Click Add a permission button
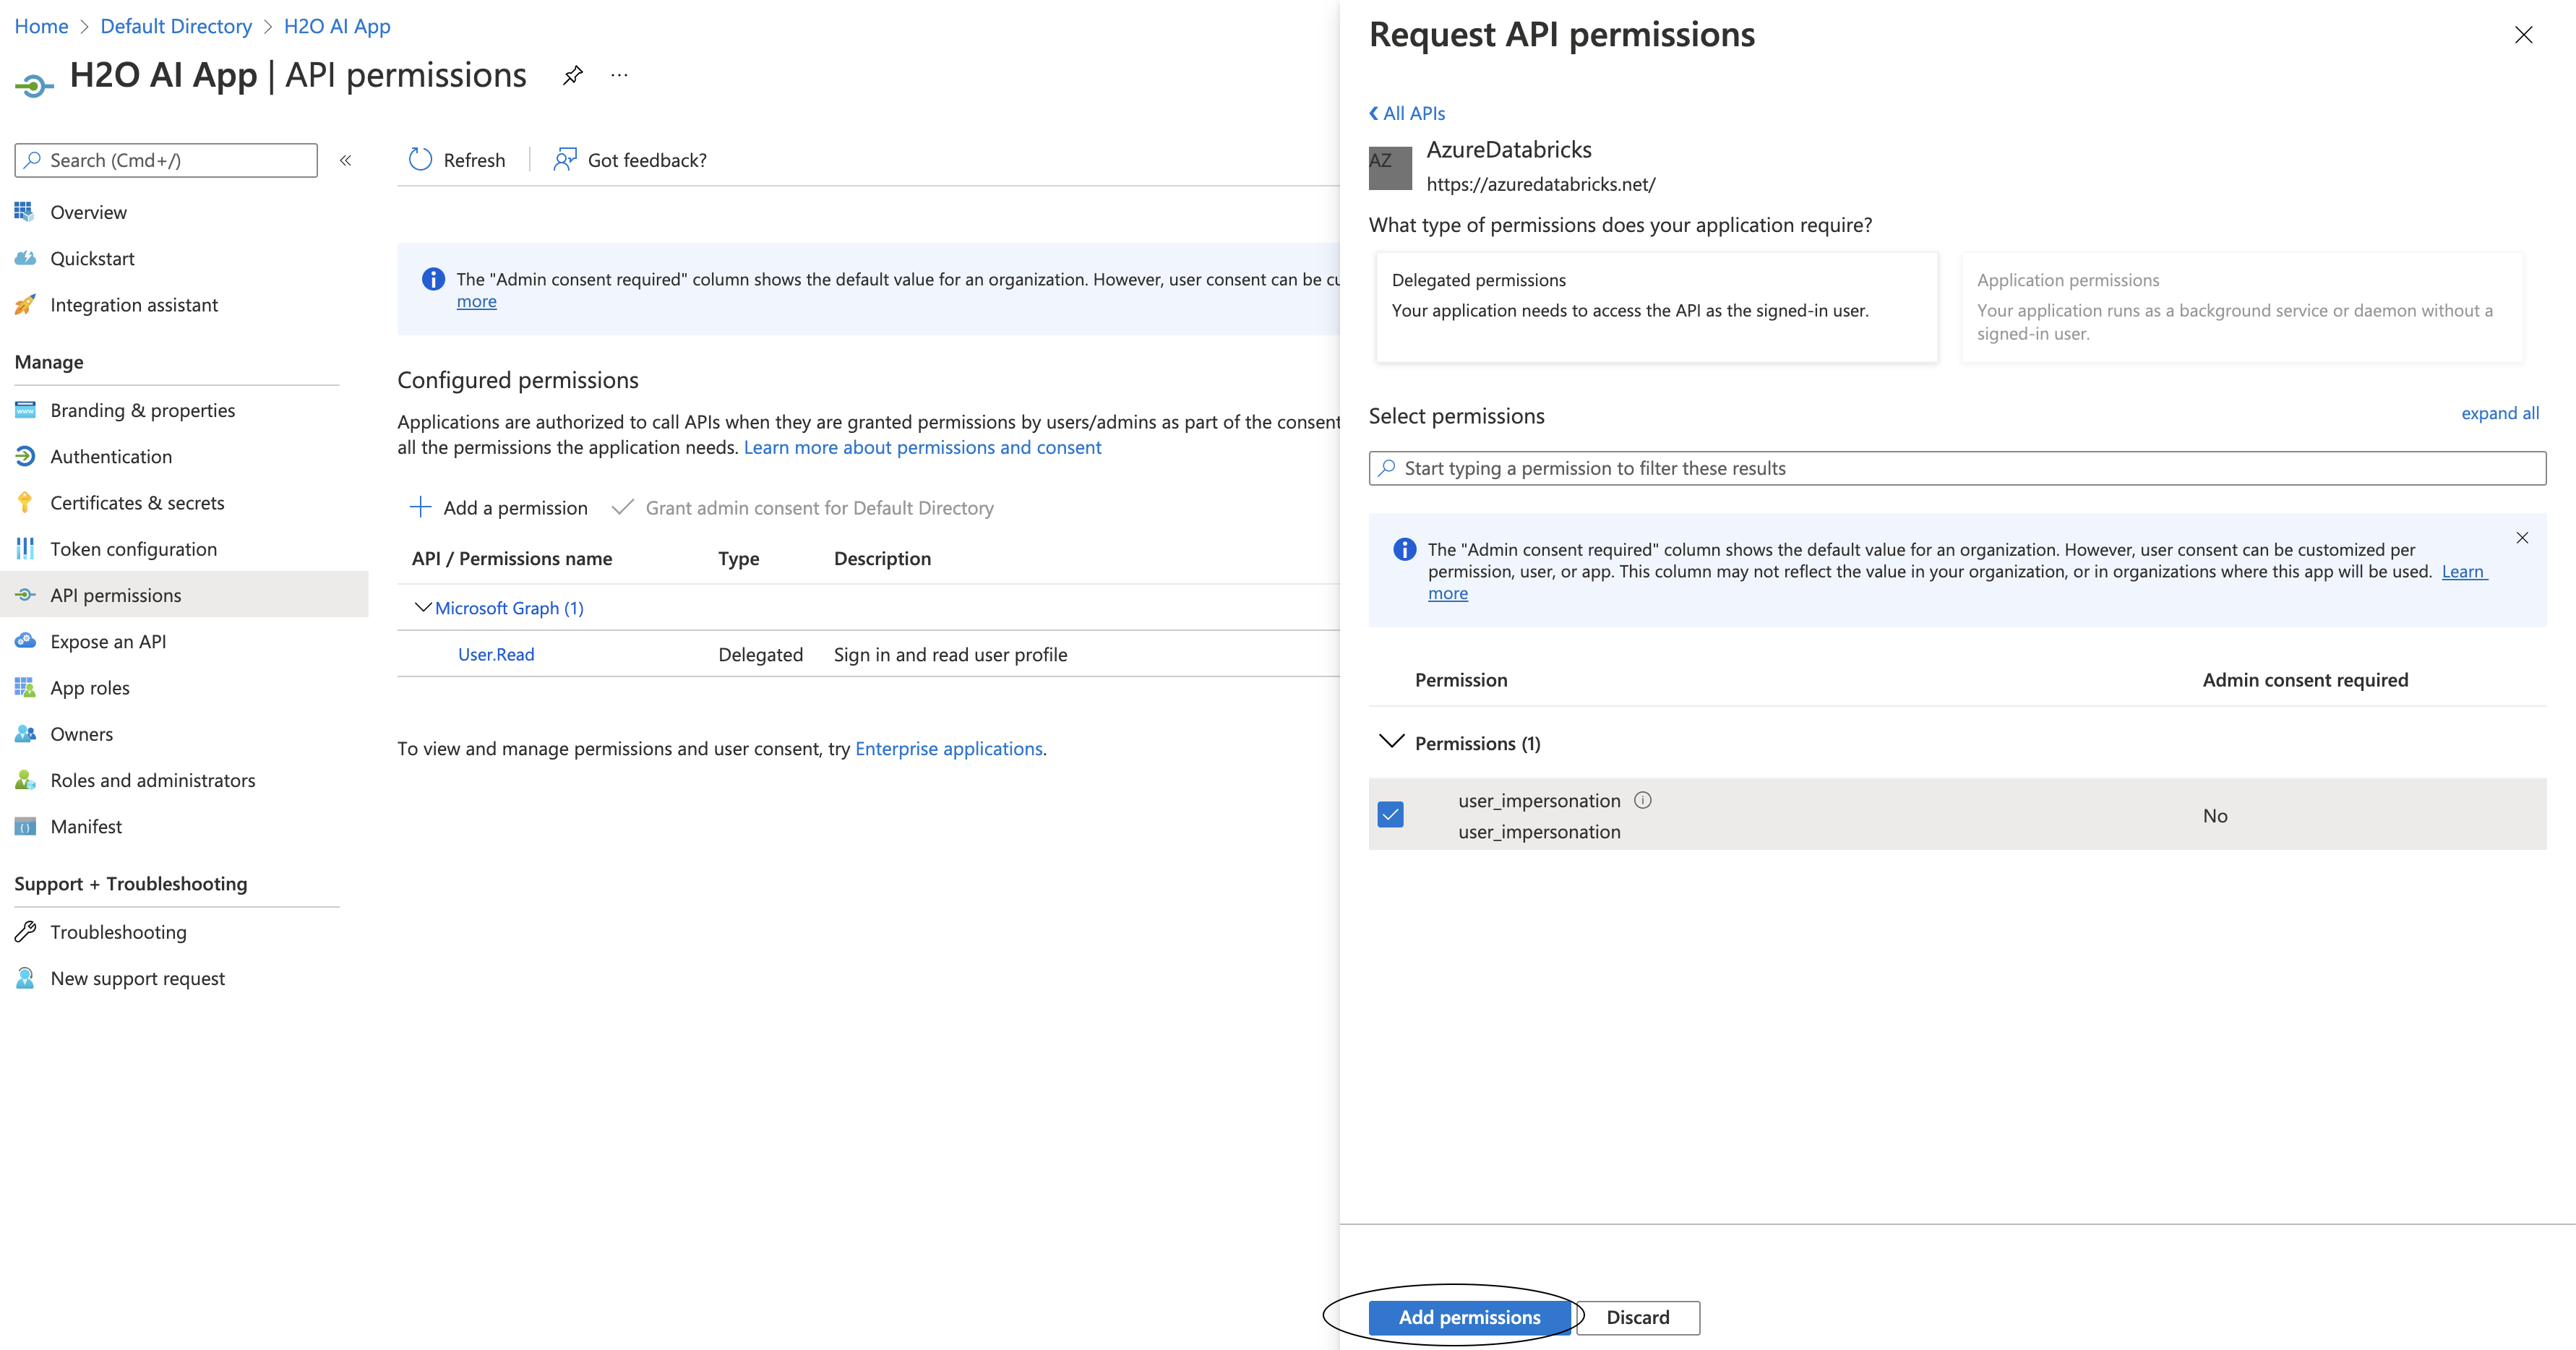The height and width of the screenshot is (1350, 2576). [498, 507]
